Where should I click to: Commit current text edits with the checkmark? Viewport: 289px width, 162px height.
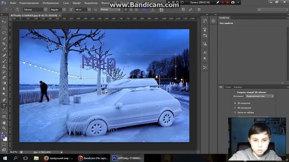coord(191,9)
